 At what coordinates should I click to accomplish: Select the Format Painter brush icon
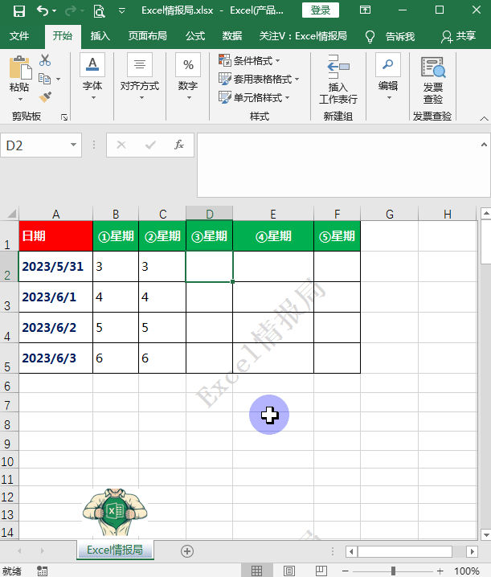tap(45, 97)
